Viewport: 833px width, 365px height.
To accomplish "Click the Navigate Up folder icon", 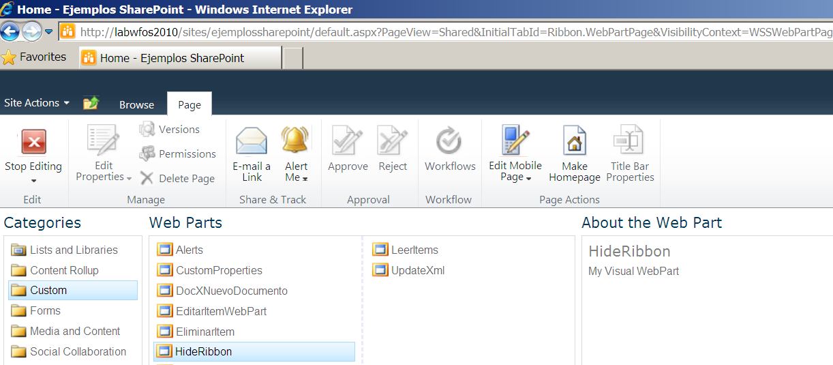I will [91, 103].
